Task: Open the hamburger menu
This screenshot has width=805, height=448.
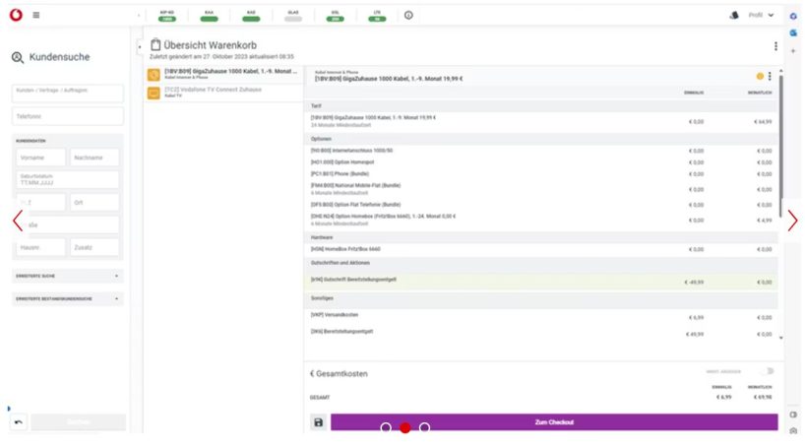Action: click(36, 15)
